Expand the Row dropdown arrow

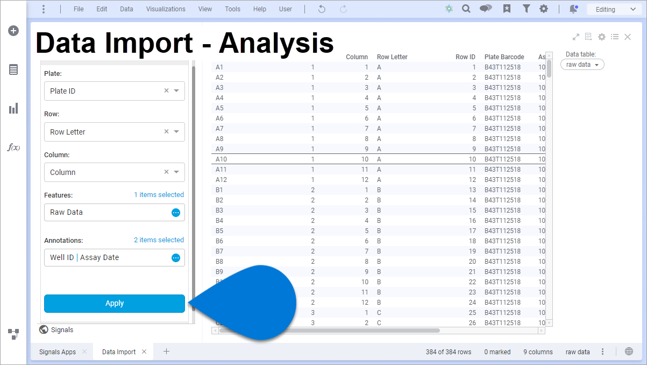point(176,131)
